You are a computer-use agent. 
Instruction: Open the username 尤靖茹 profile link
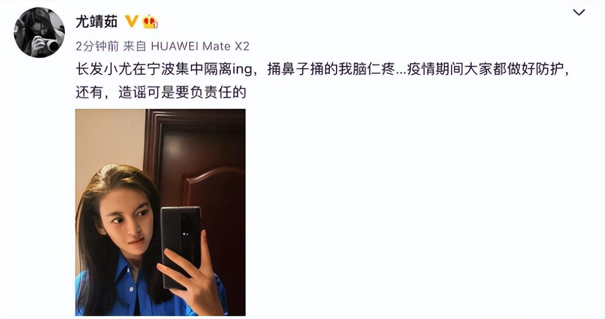pyautogui.click(x=97, y=21)
